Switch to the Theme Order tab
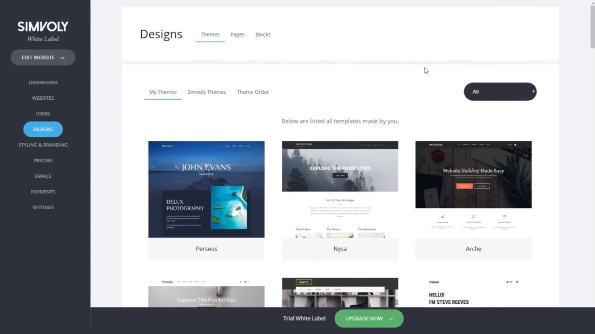595x334 pixels. click(253, 92)
